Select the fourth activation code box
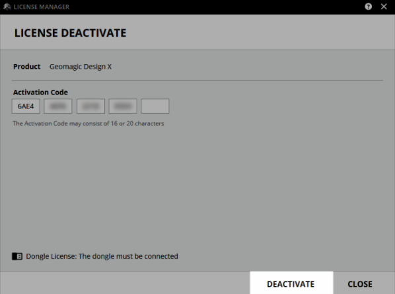This screenshot has width=395, height=294. point(123,106)
